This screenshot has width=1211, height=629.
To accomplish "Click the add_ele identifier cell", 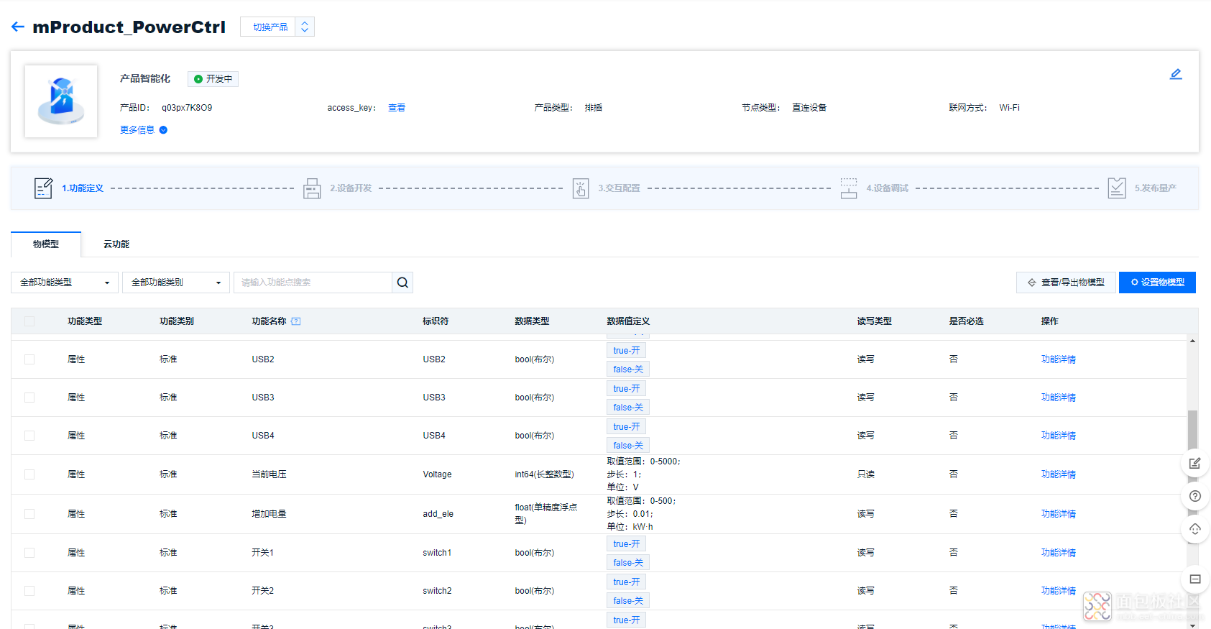I will coord(438,514).
